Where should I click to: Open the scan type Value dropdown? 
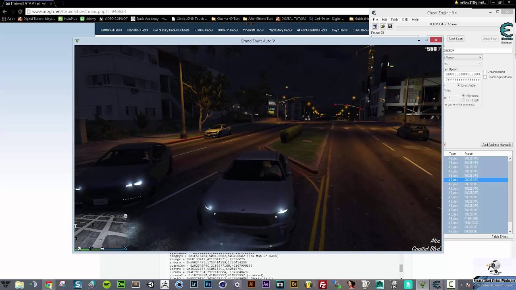[463, 57]
